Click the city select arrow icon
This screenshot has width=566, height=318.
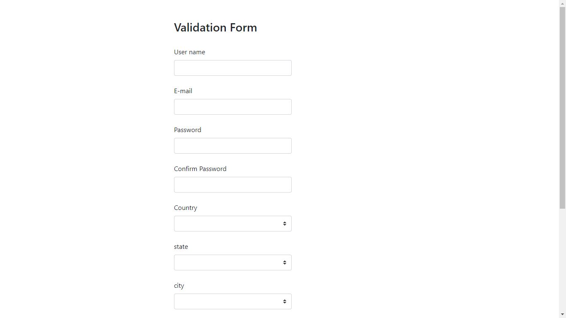click(x=285, y=301)
